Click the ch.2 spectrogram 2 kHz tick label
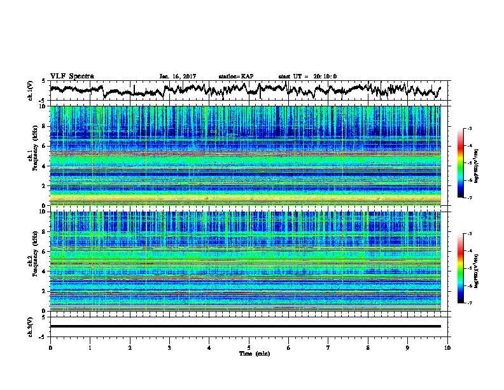This screenshot has height=390, width=504. tap(45, 291)
